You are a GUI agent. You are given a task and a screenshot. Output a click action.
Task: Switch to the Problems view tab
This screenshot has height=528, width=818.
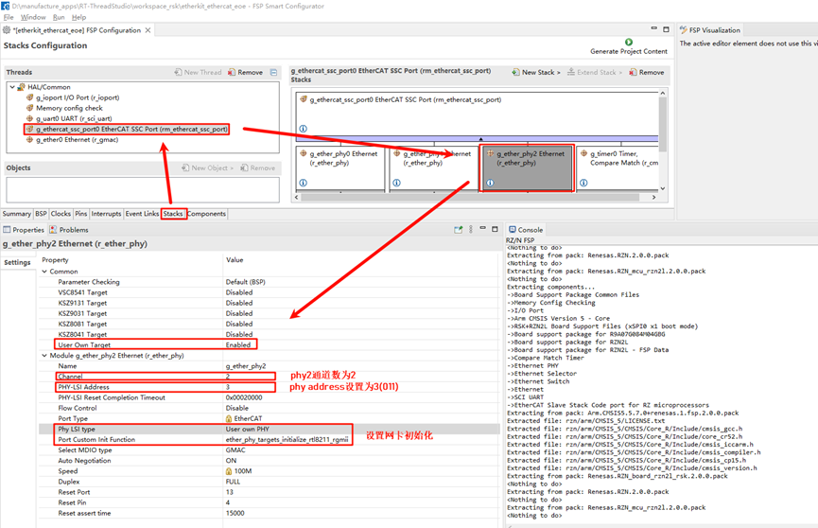(69, 230)
